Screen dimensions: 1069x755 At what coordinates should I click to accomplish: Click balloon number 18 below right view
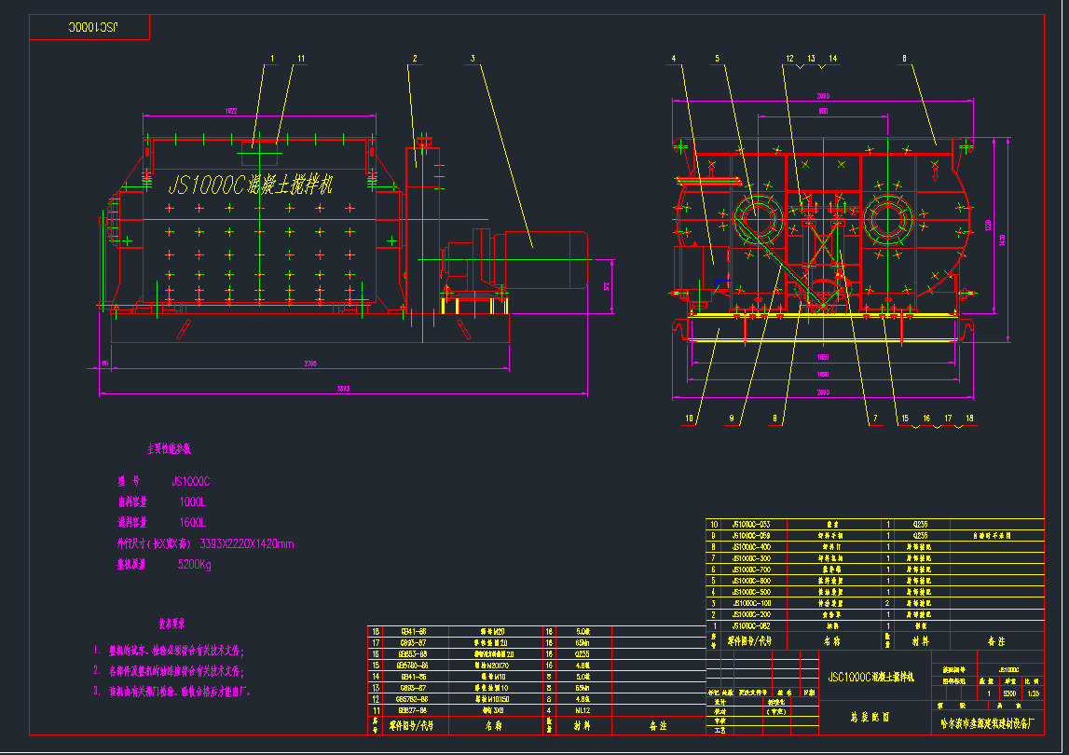[969, 418]
